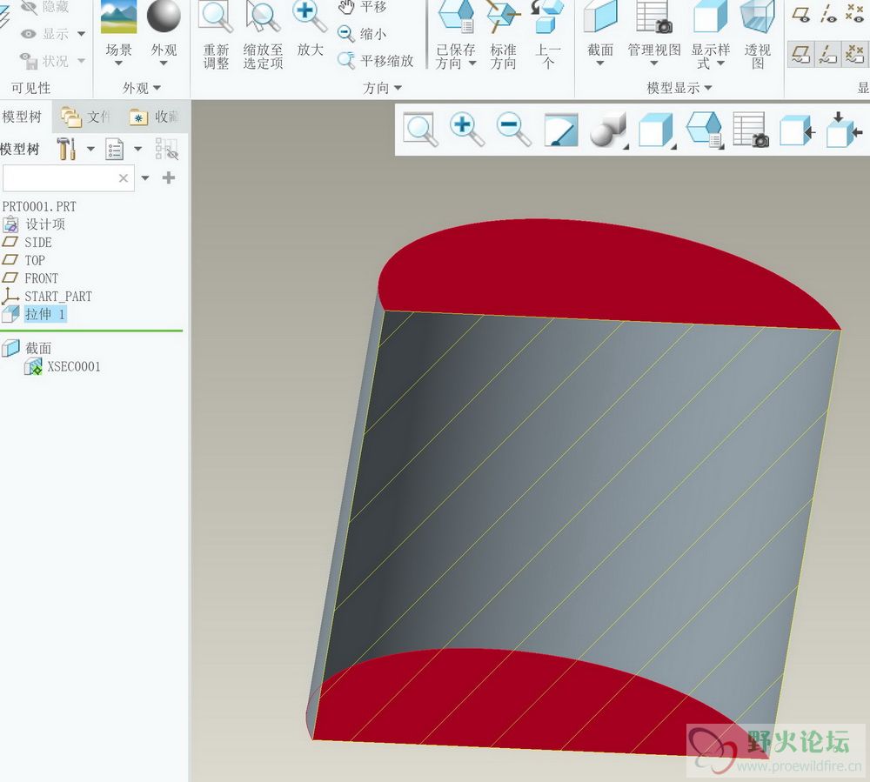The width and height of the screenshot is (870, 782).
Task: Click the tree hidden-items display icon
Action: tap(166, 150)
